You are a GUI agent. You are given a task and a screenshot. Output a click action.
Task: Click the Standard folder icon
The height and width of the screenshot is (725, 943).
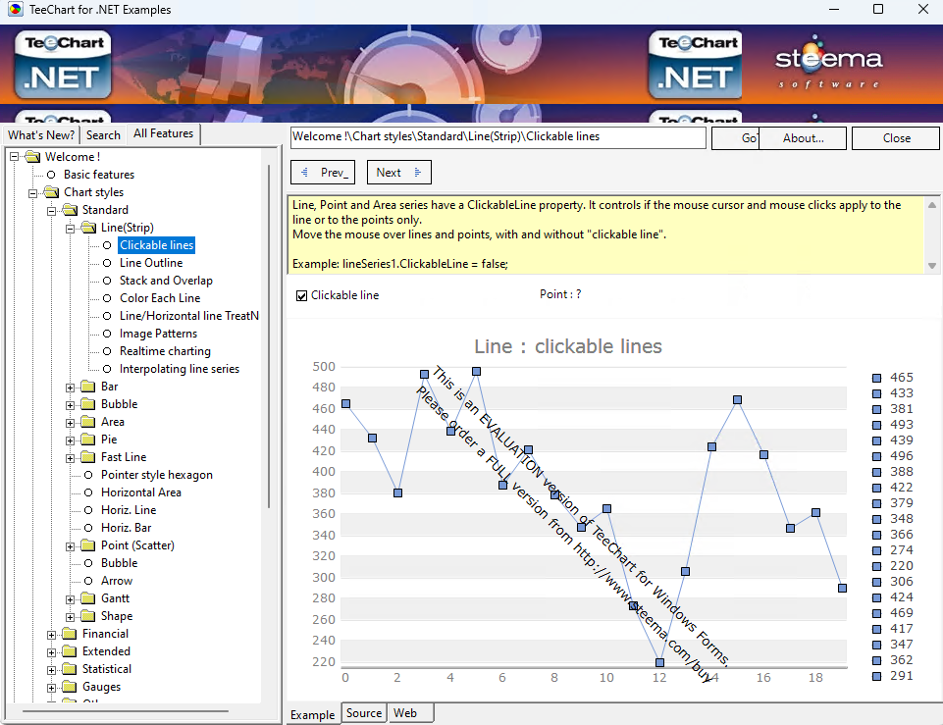click(71, 210)
